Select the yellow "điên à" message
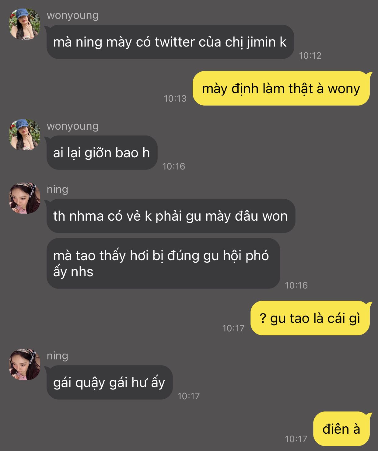This screenshot has height=451, width=378. pos(341,429)
